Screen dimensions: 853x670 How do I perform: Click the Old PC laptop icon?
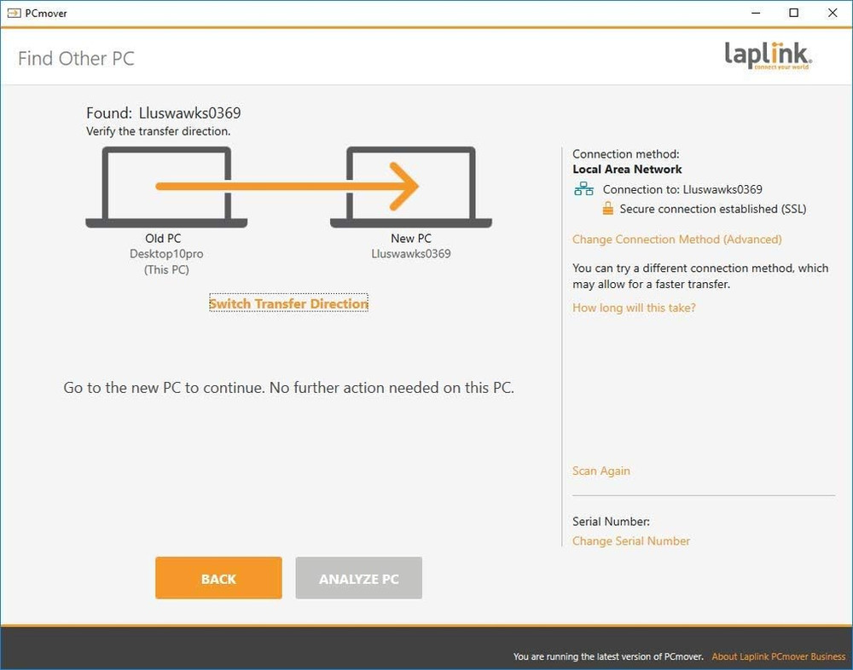tap(166, 187)
